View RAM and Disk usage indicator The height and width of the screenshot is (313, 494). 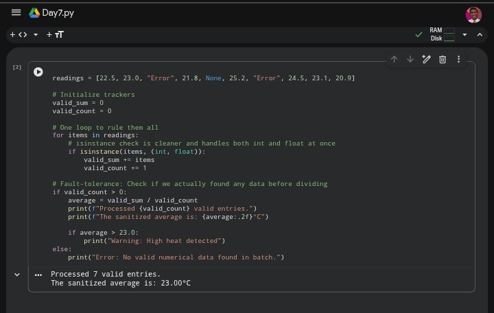pos(442,34)
